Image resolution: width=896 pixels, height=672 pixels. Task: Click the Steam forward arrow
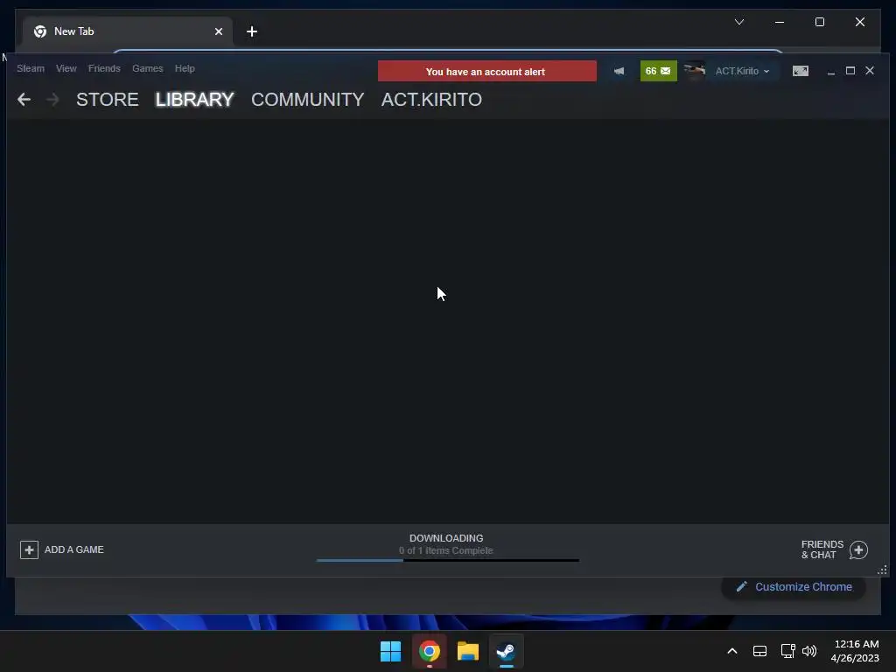coord(52,100)
